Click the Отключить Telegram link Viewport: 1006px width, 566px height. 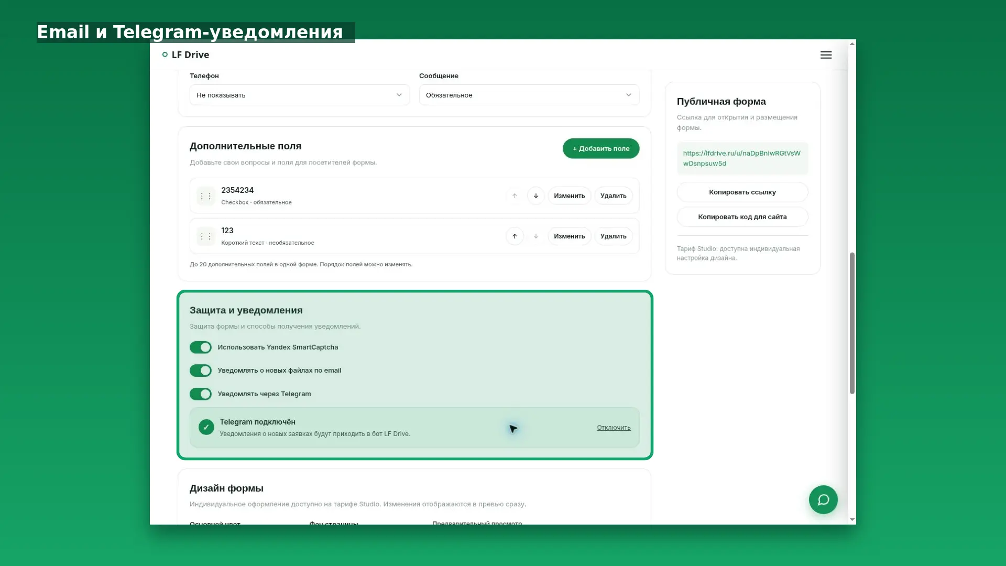click(x=614, y=428)
